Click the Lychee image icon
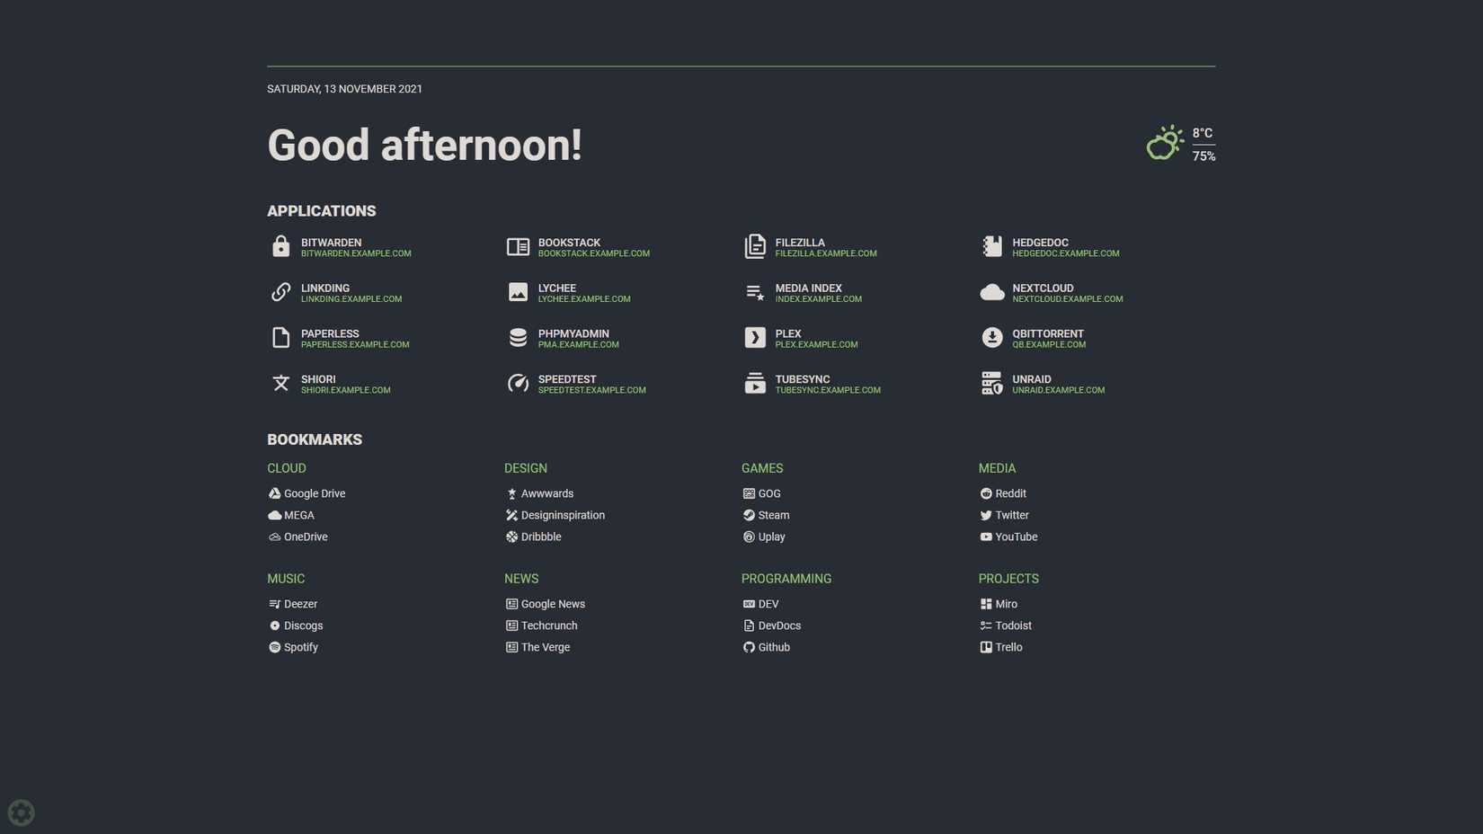This screenshot has width=1483, height=834. coord(518,293)
